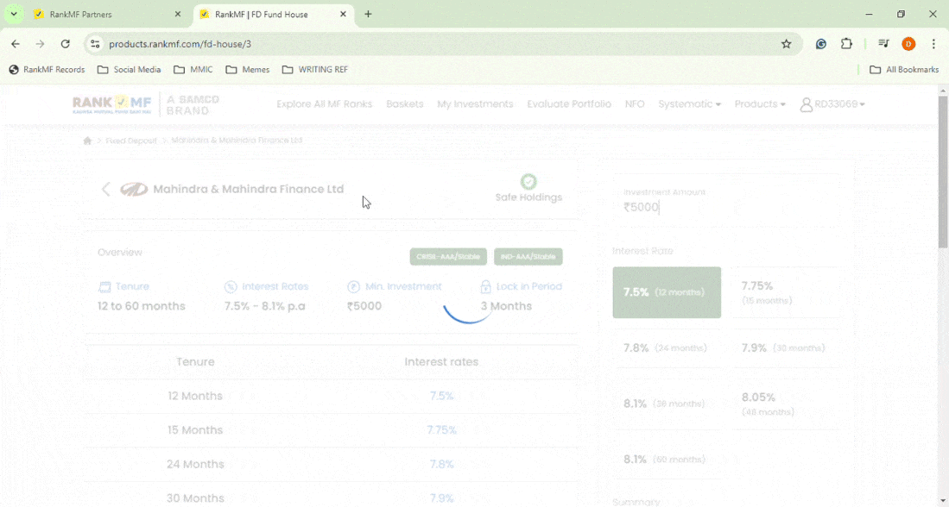Expand the Products dropdown
Image resolution: width=949 pixels, height=507 pixels.
760,104
